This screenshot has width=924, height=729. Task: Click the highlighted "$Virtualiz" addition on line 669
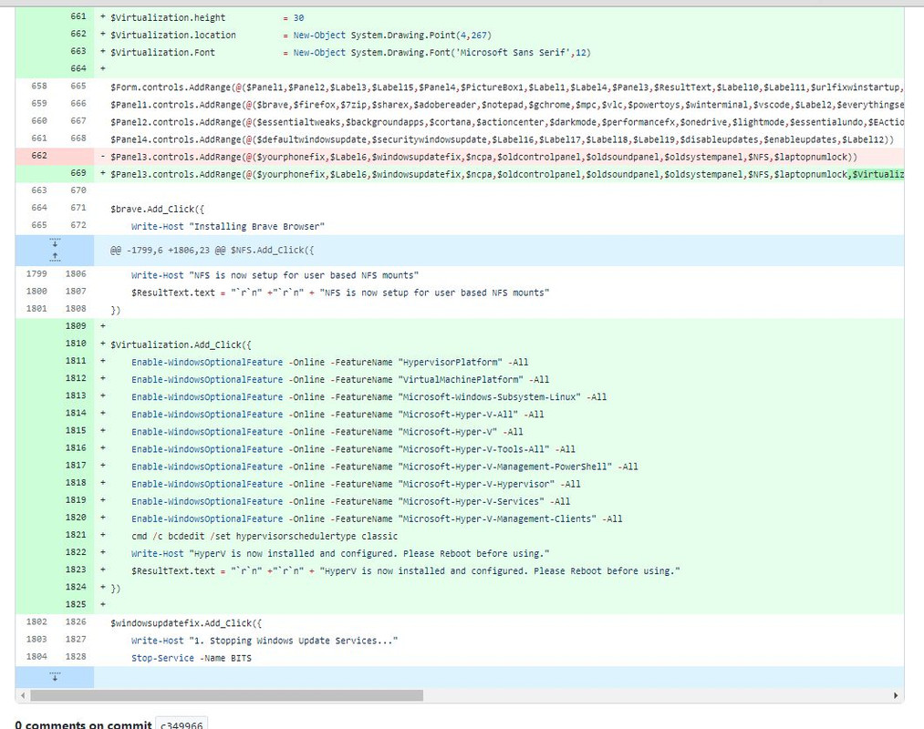point(877,174)
